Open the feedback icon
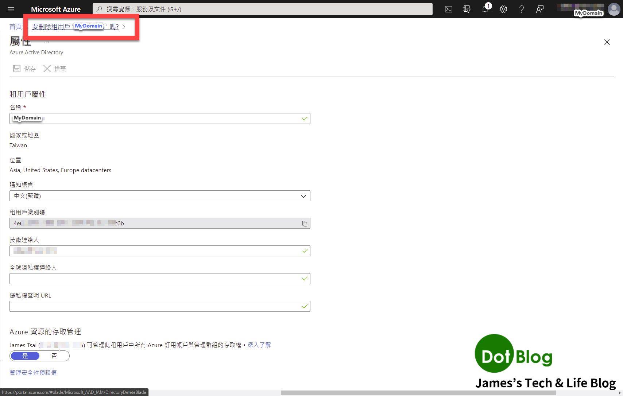The height and width of the screenshot is (396, 623). pyautogui.click(x=540, y=9)
